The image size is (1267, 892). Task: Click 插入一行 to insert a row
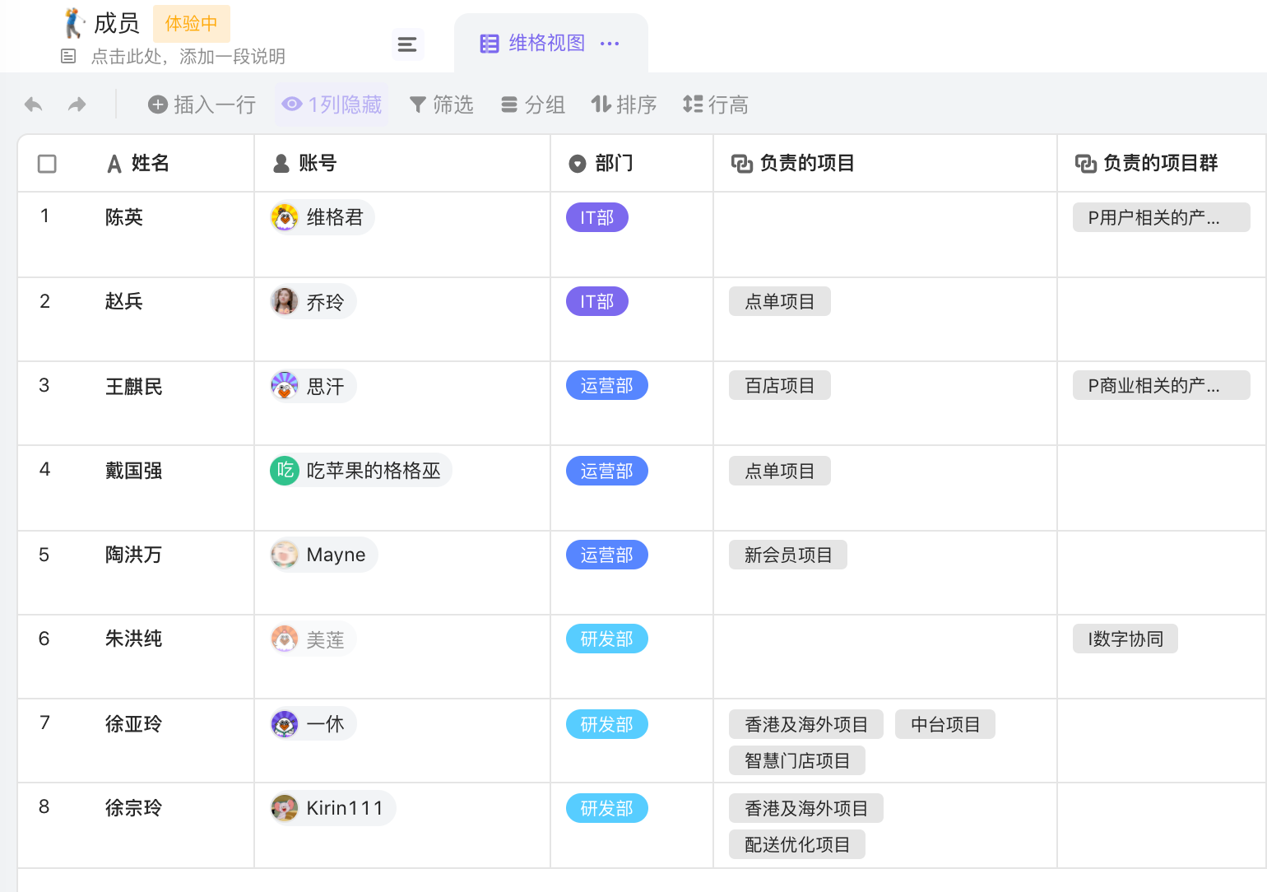click(202, 105)
